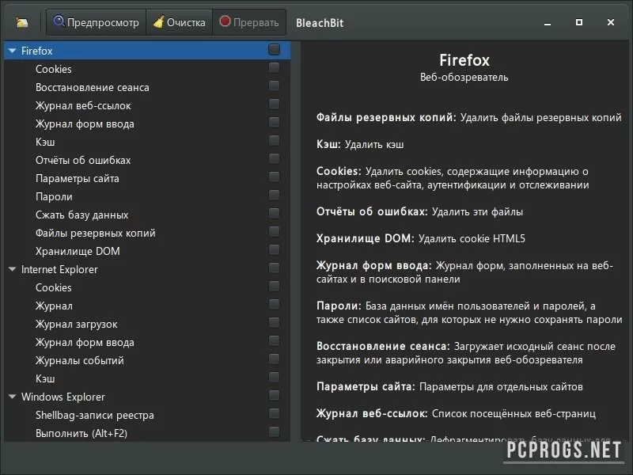Select Кэш under Internet Explorer
Image resolution: width=633 pixels, height=475 pixels.
(x=147, y=378)
